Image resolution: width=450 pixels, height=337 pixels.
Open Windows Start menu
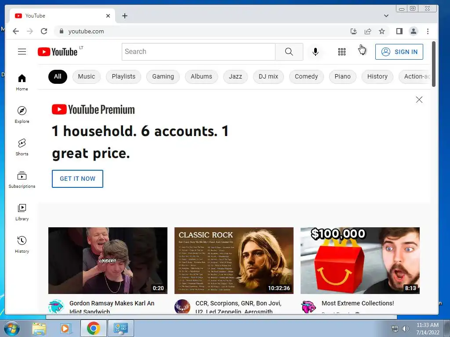click(12, 328)
